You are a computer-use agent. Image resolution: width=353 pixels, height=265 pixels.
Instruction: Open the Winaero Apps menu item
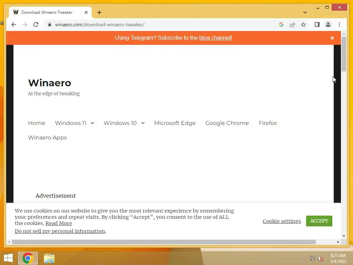click(x=47, y=137)
